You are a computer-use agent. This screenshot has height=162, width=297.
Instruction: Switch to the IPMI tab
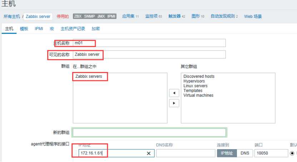tap(39, 29)
